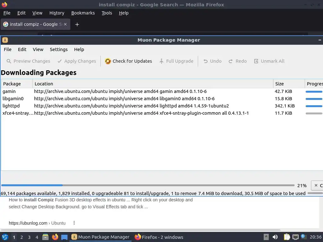323x242 pixels.
Task: Open the Firefox Bookmarks menu
Action: pos(83,13)
